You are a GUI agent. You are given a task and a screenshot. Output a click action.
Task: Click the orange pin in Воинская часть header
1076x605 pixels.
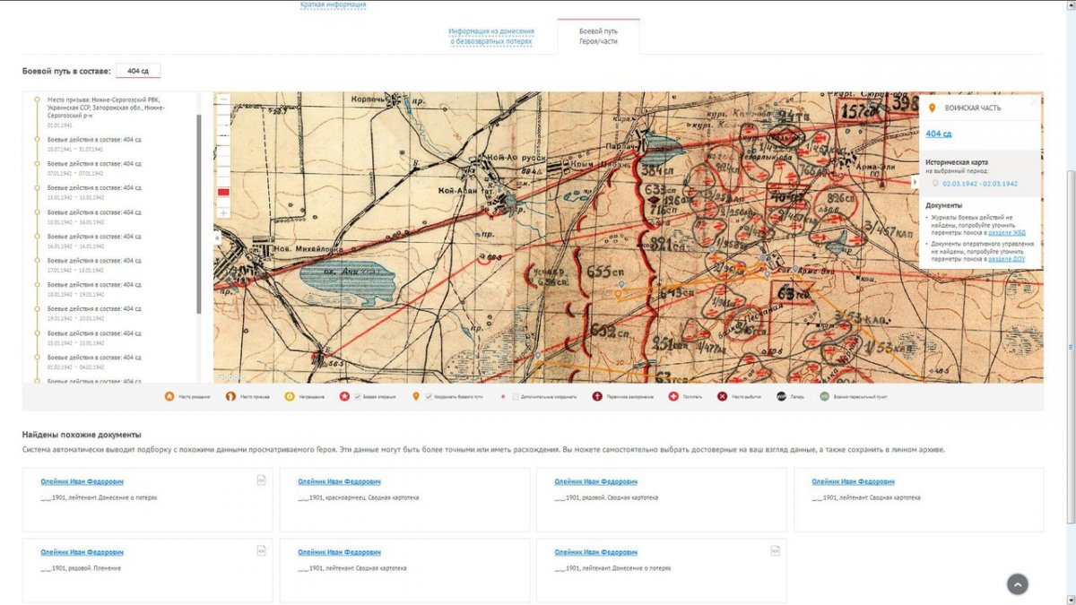coord(933,108)
